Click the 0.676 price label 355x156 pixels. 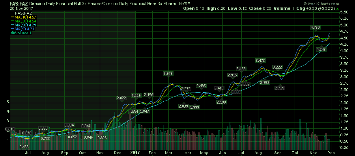(x=27, y=133)
